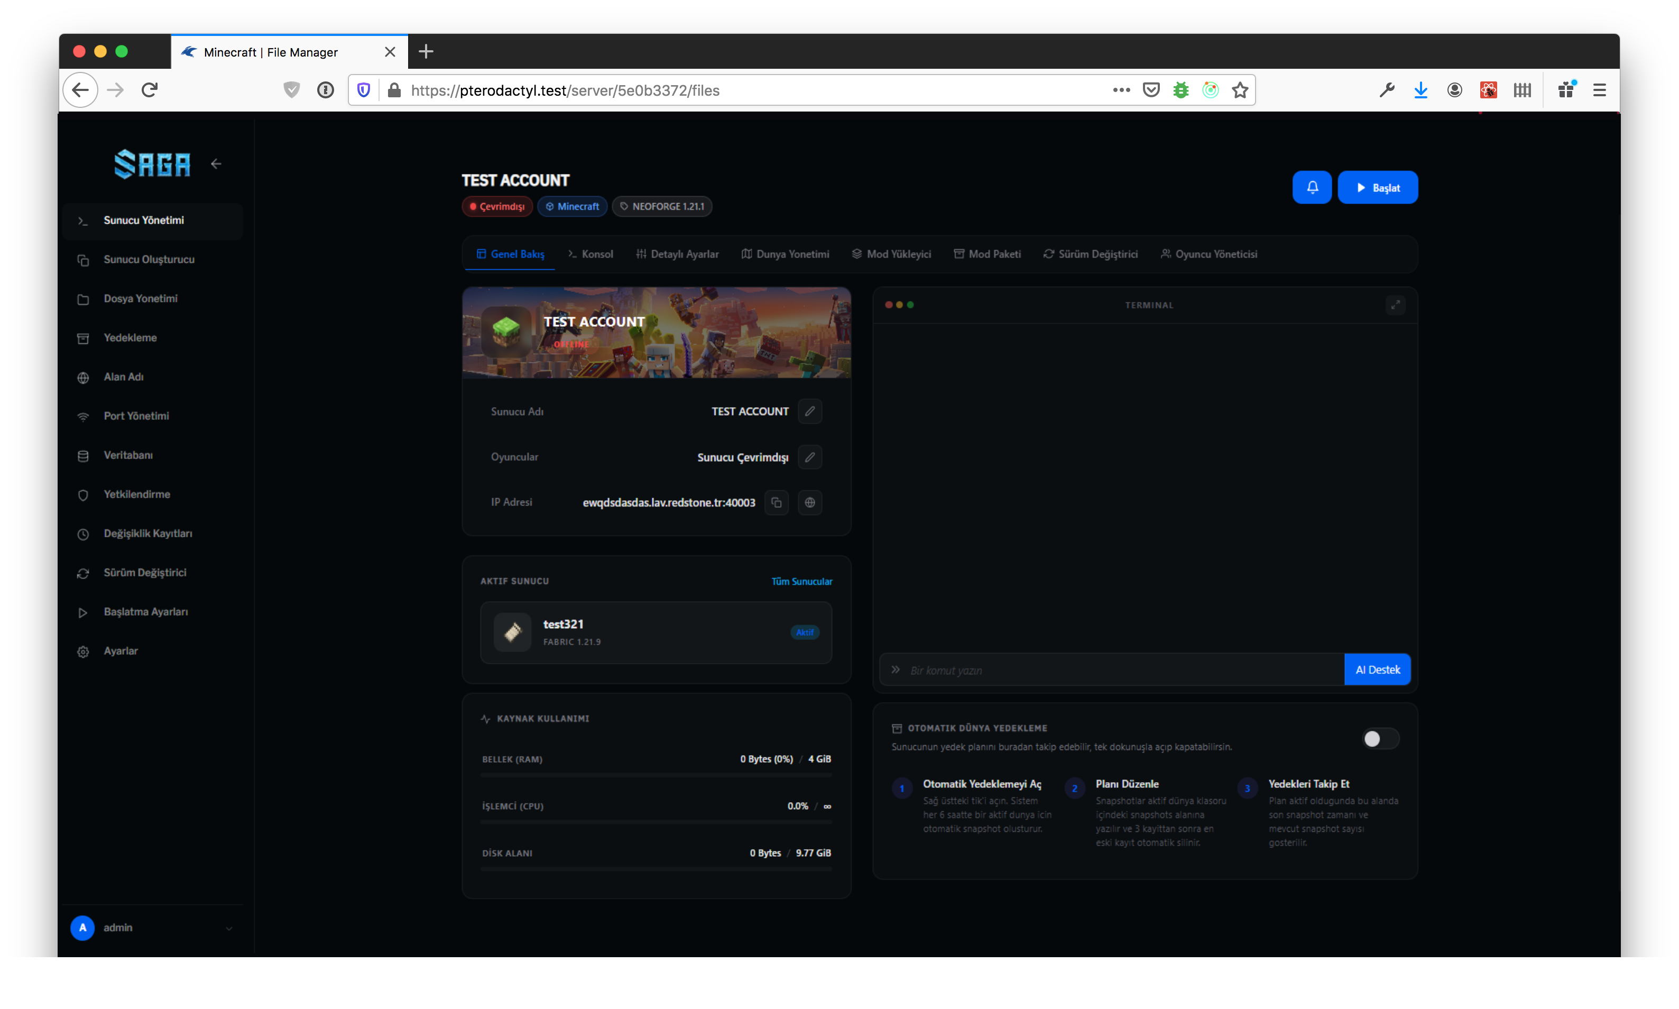The height and width of the screenshot is (1009, 1679).
Task: Select the test321 server card
Action: (x=656, y=632)
